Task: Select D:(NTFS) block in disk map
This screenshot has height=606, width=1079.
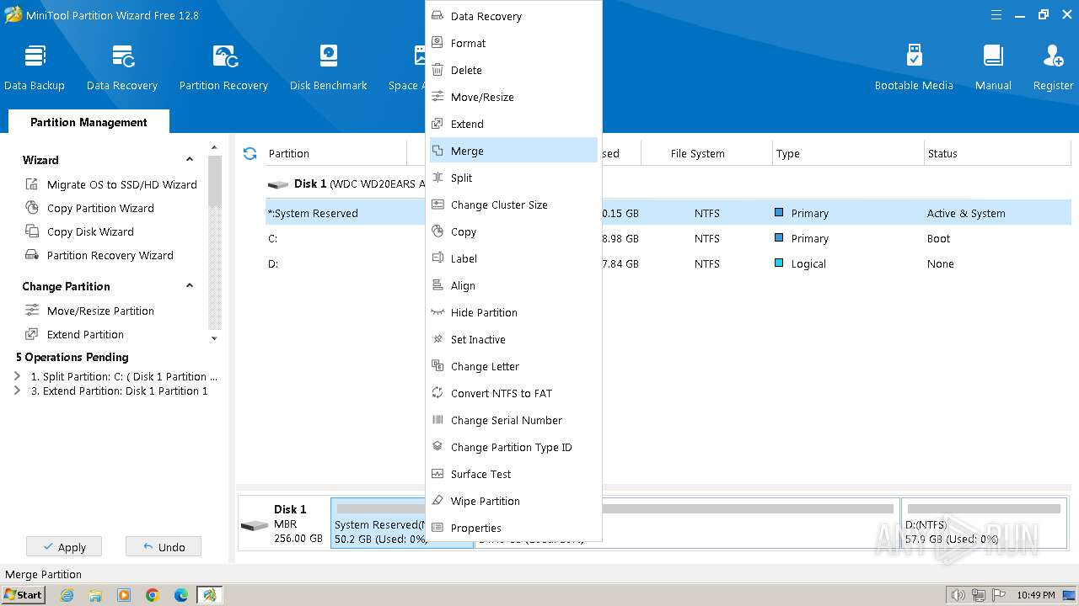Action: point(985,523)
